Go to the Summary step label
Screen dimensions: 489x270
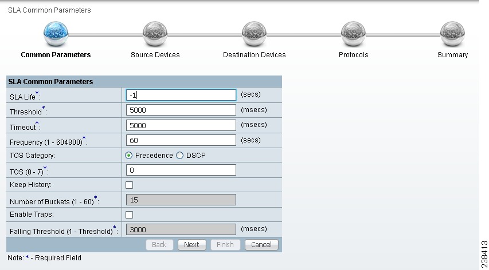coord(452,55)
